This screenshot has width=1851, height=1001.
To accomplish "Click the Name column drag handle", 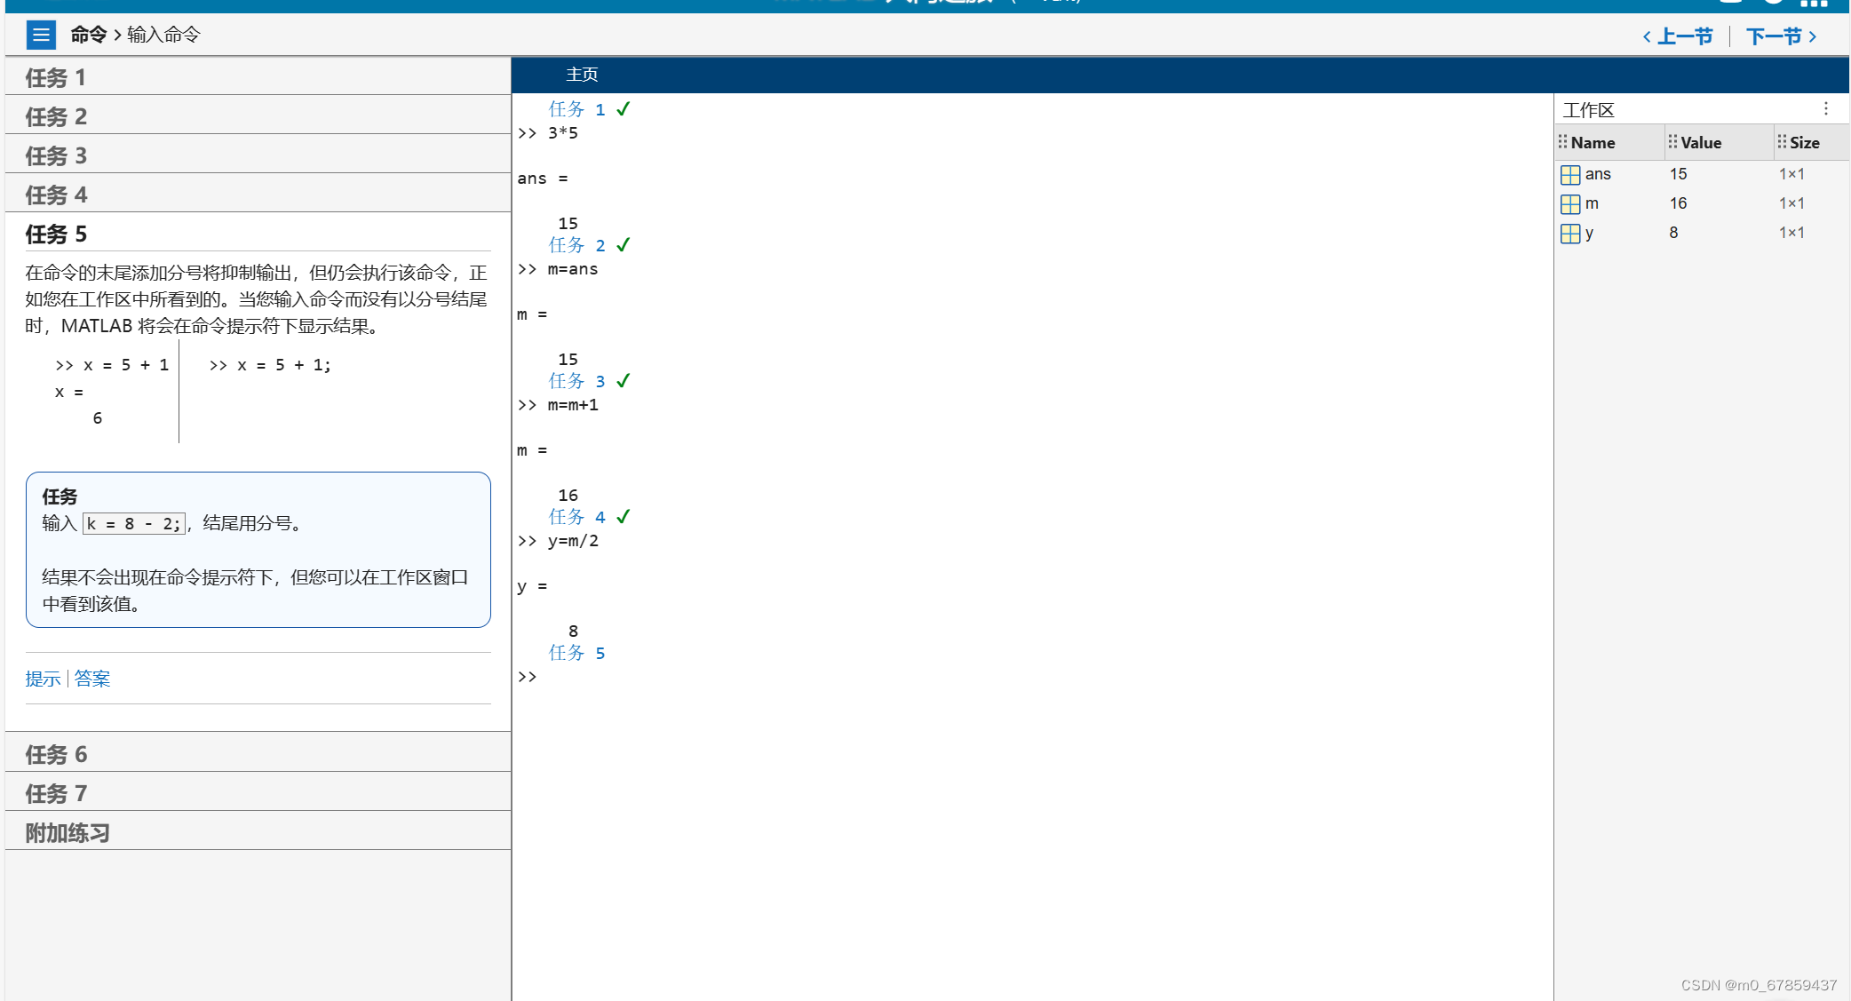I will [x=1562, y=142].
